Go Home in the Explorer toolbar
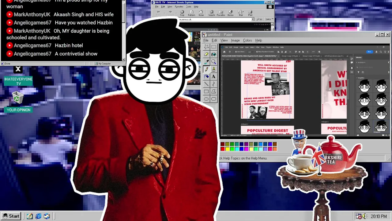392x221 pixels. [201, 13]
